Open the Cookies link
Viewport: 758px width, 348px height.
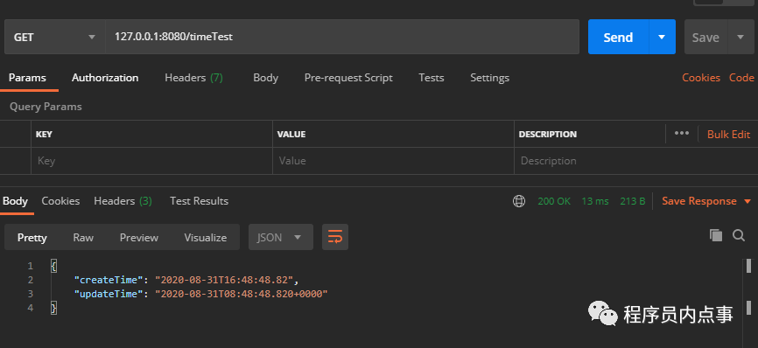[701, 78]
